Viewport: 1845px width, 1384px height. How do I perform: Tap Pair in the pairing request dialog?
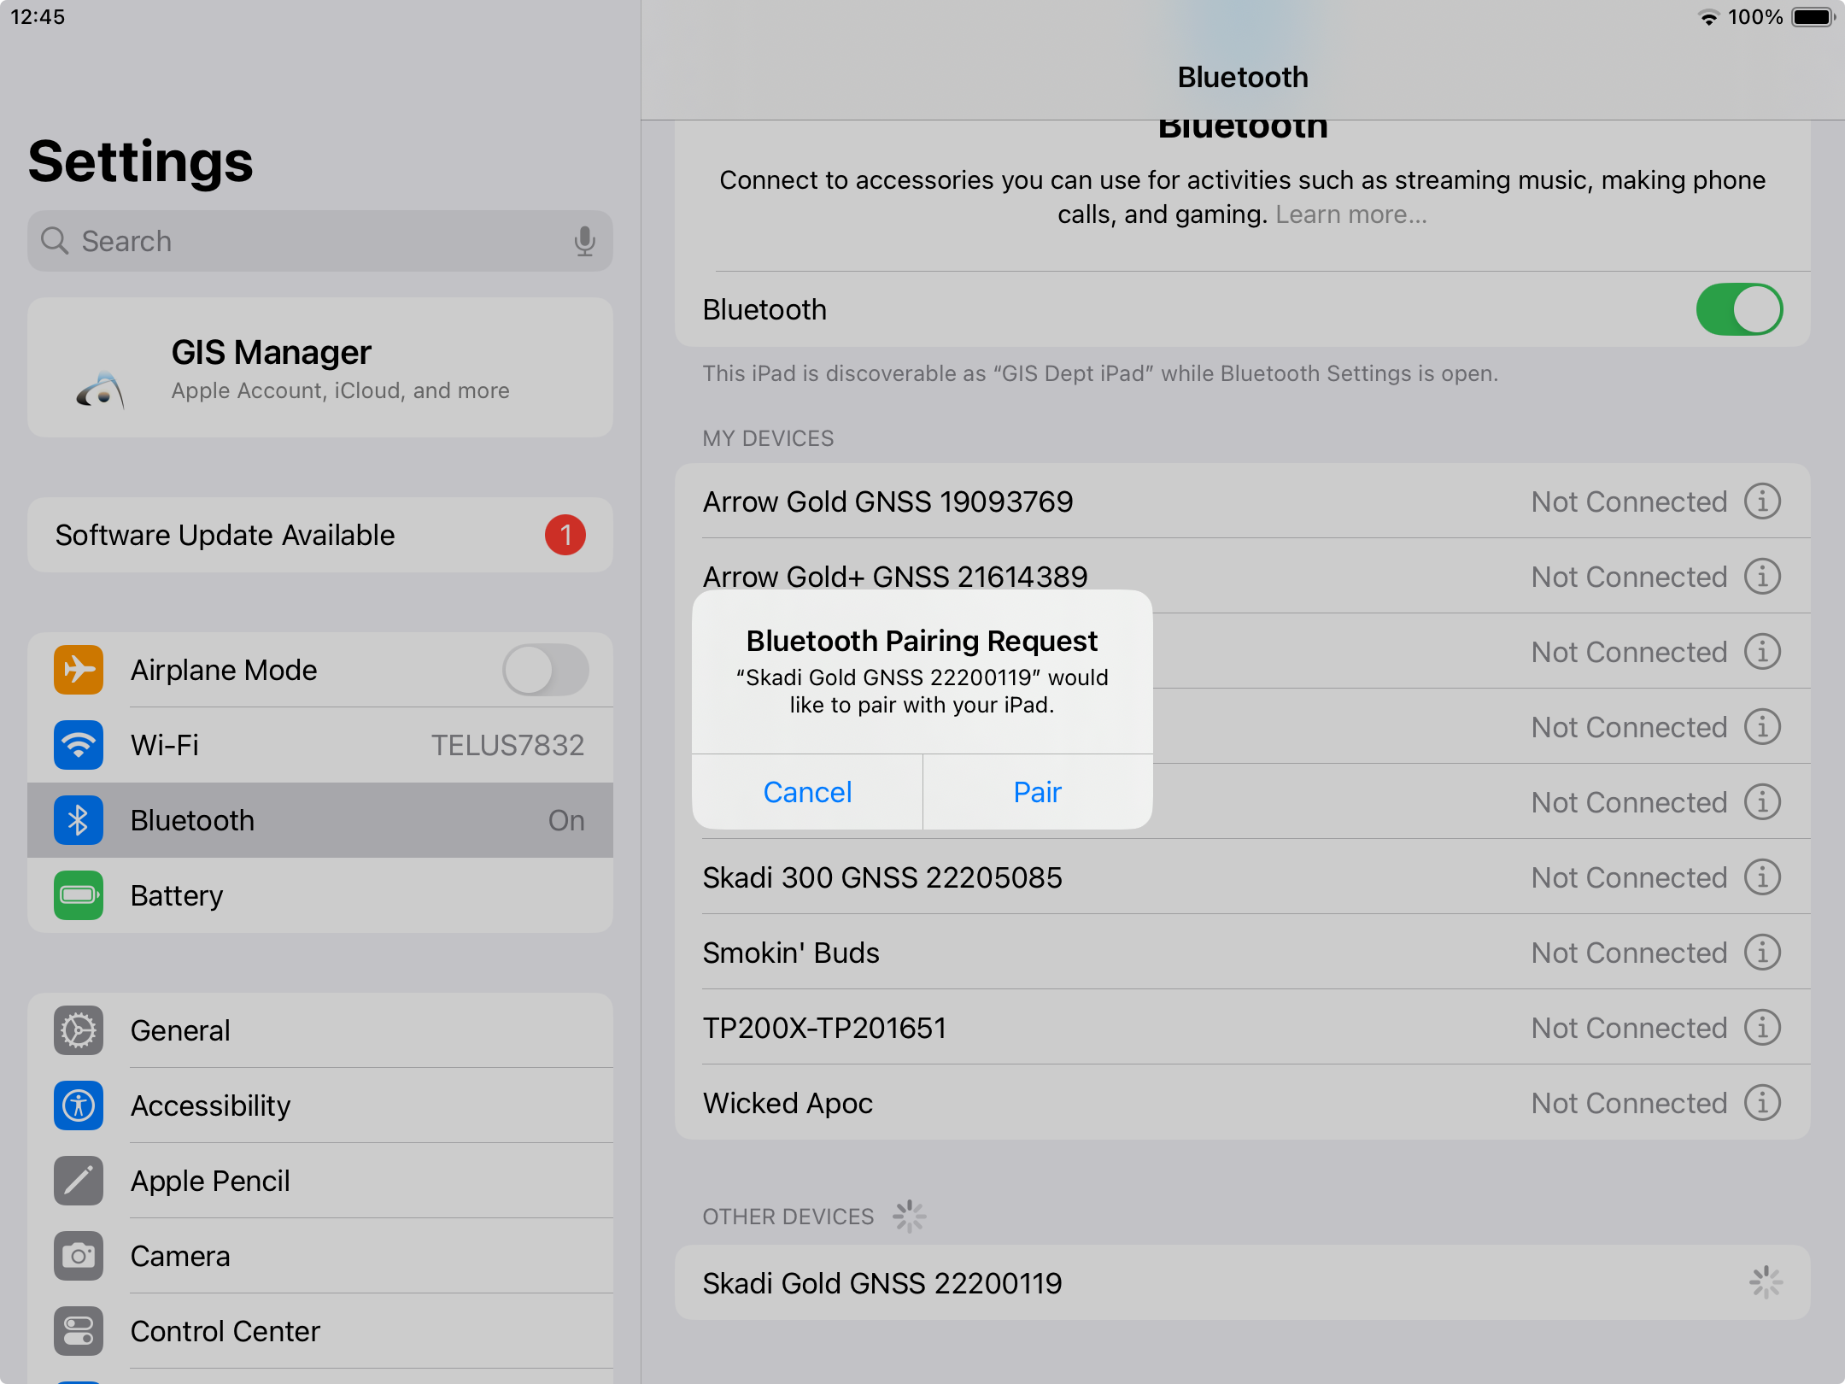click(x=1037, y=792)
